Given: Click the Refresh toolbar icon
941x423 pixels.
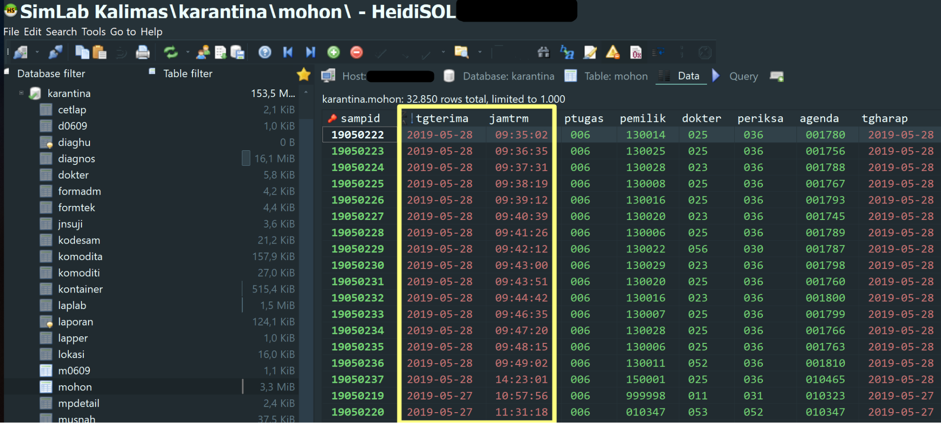Looking at the screenshot, I should tap(170, 52).
